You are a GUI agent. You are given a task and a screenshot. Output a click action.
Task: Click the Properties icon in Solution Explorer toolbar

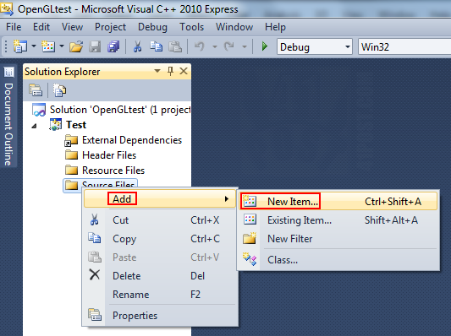[x=36, y=90]
